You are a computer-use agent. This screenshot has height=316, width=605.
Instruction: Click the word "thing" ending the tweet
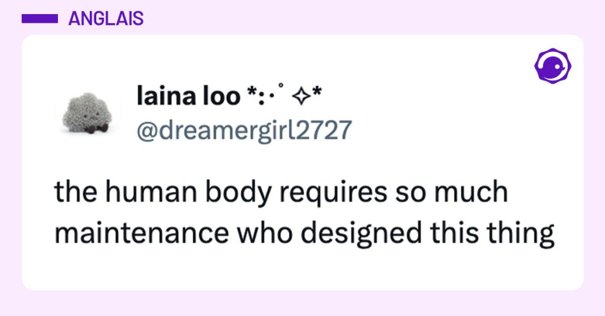tap(522, 233)
